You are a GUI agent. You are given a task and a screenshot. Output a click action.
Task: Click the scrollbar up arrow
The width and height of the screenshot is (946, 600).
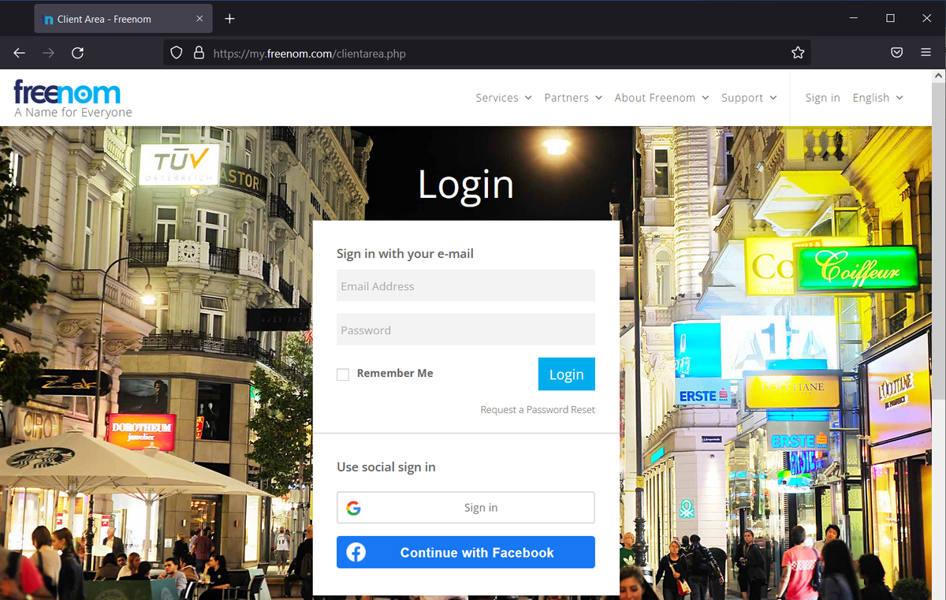point(938,76)
